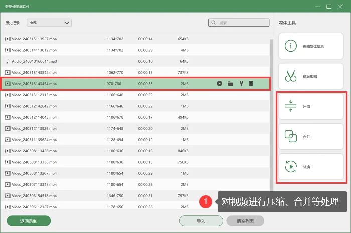This screenshot has height=233, width=351.
Task: Select file name Video_240308113426.mp4
Action: click(34, 151)
